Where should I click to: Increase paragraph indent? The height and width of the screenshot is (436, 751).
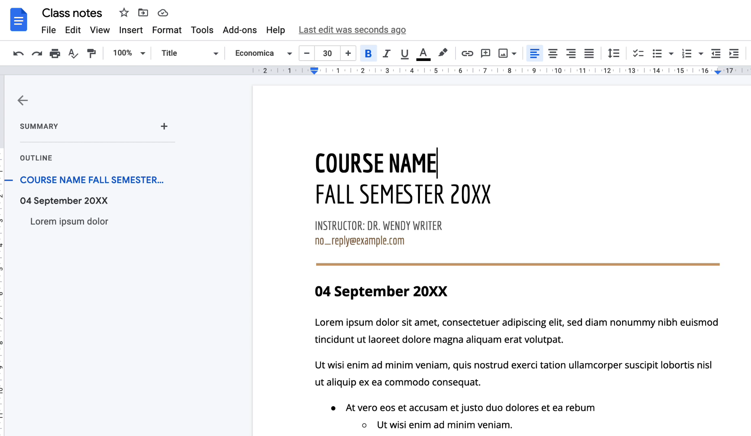(x=734, y=53)
